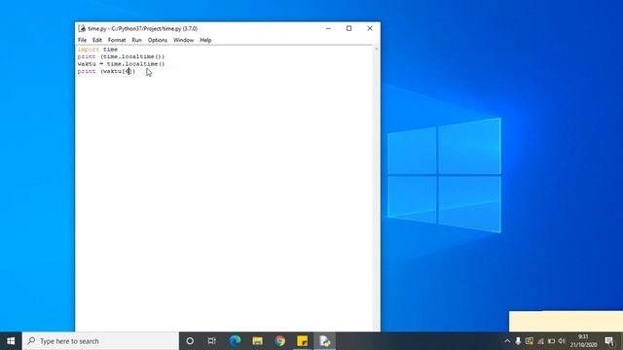
Task: Open the volume control tray icon
Action: 562,341
